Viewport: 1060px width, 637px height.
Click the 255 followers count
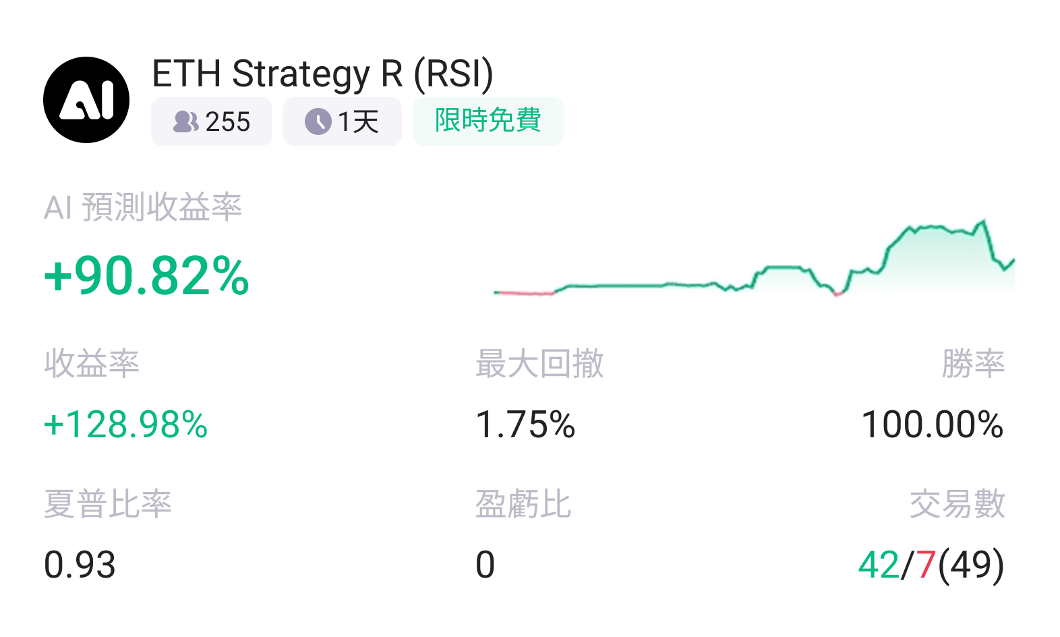click(x=228, y=122)
